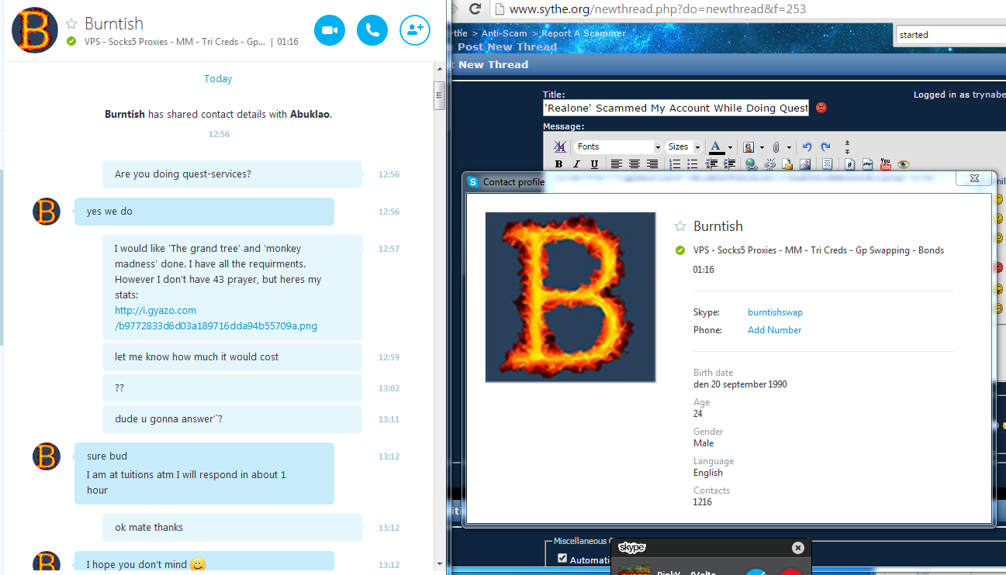Toggle bold formatting
The width and height of the screenshot is (1006, 575).
[558, 164]
